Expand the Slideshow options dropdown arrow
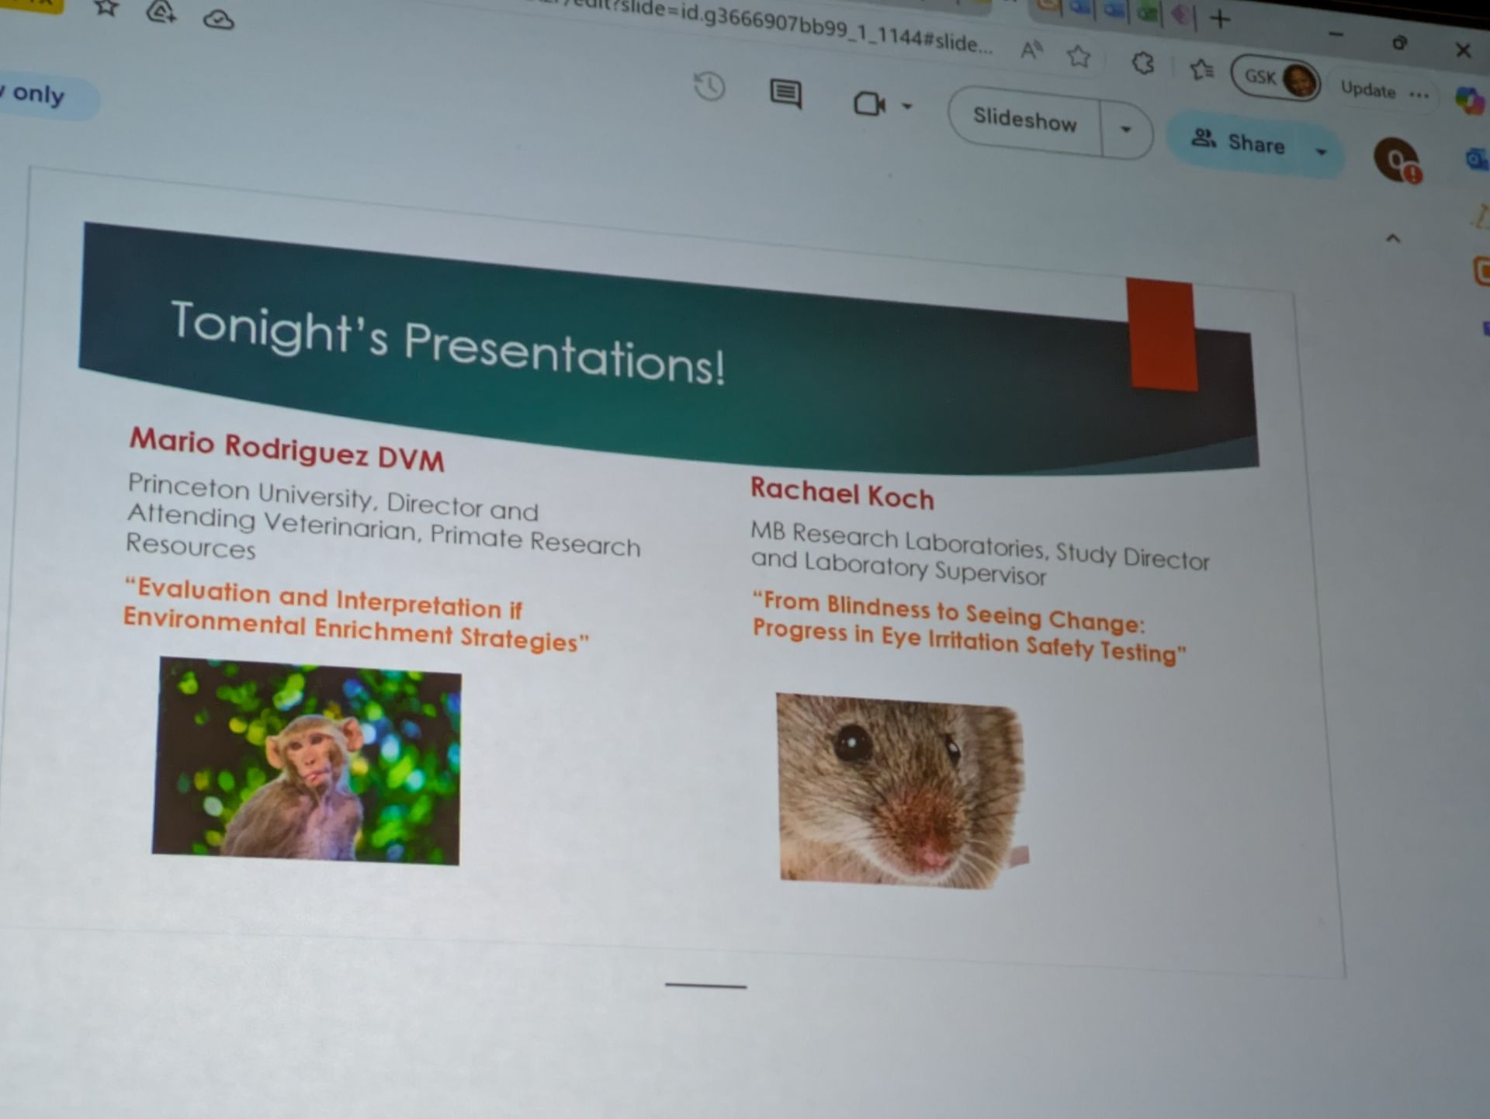 click(x=1125, y=130)
